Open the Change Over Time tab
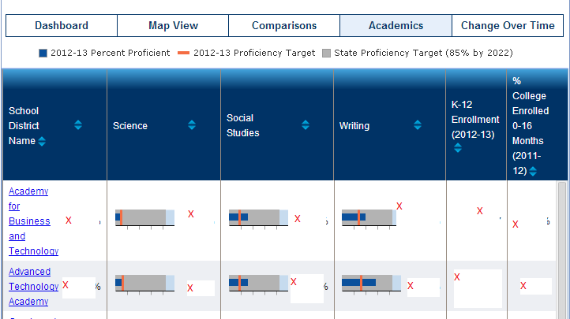The height and width of the screenshot is (319, 570). 508,25
